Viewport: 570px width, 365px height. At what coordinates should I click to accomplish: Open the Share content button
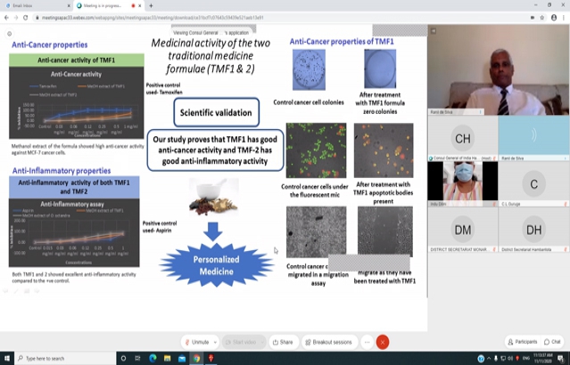click(283, 342)
